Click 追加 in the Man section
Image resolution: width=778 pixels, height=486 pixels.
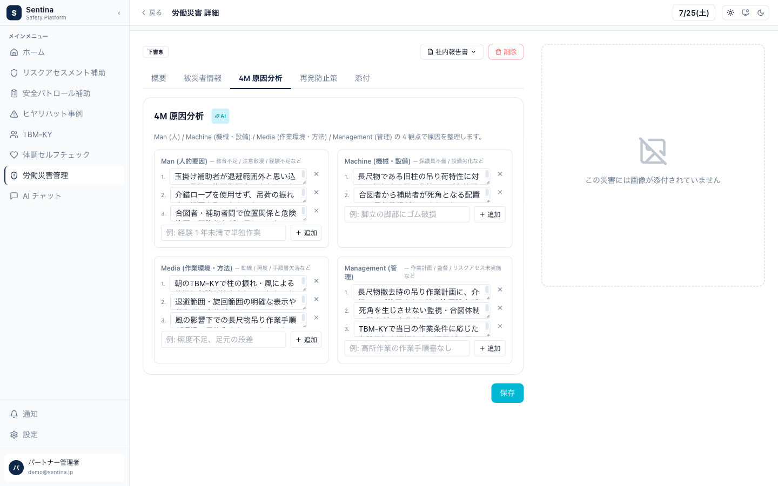click(306, 233)
